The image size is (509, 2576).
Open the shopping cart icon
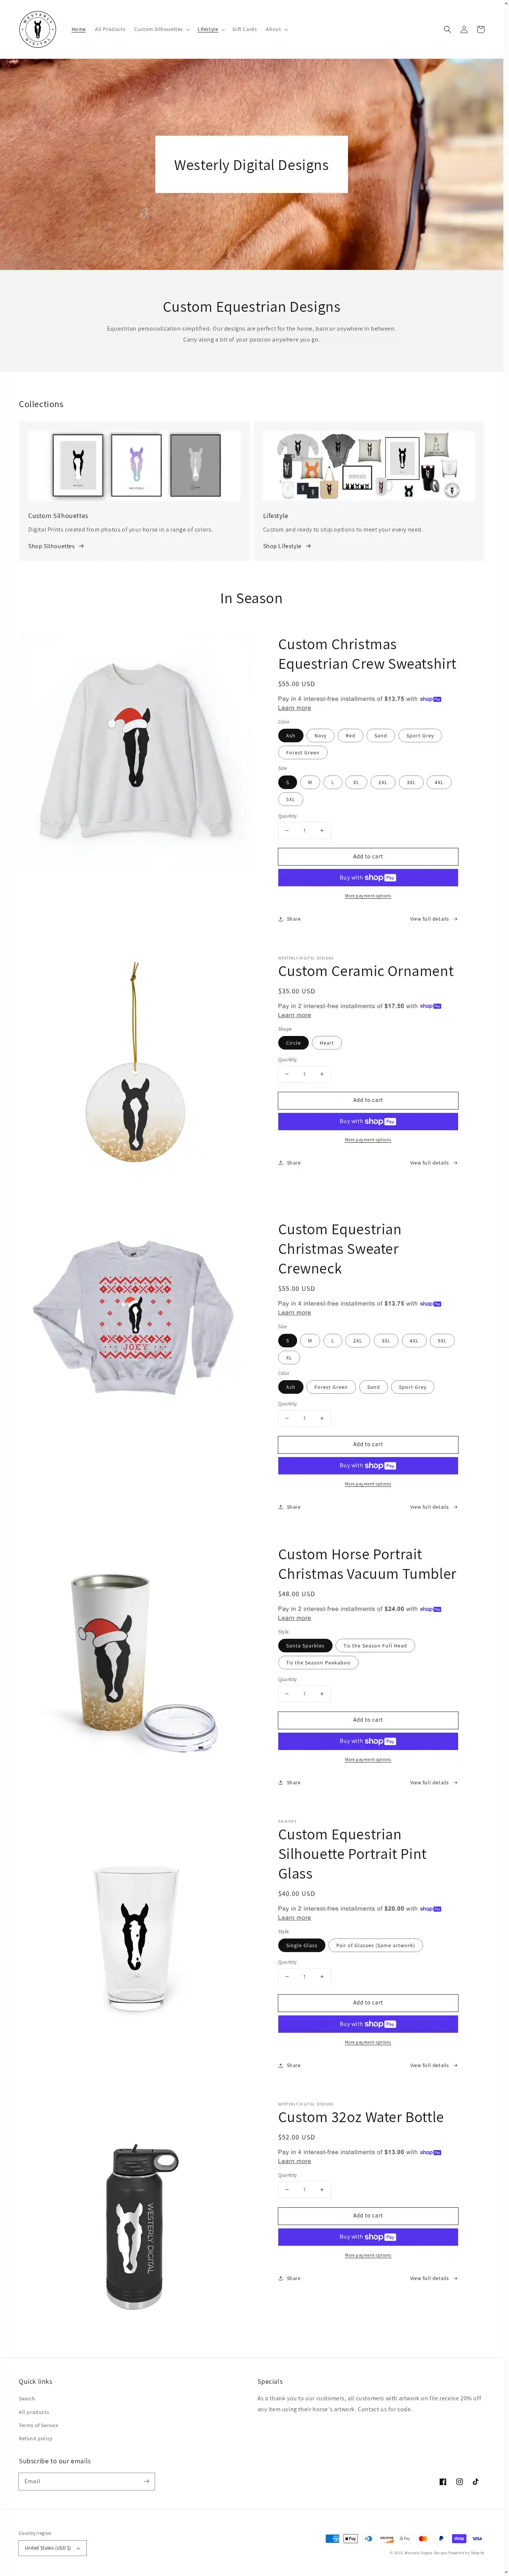point(481,29)
